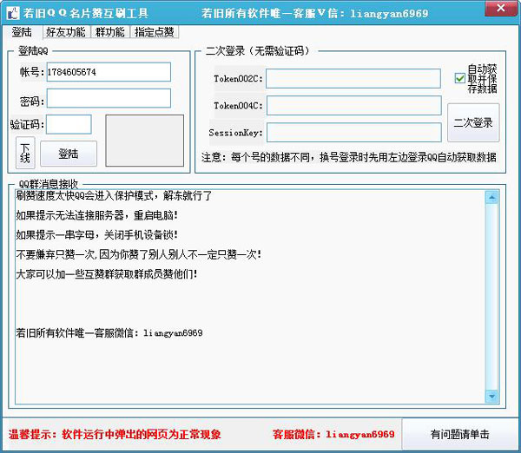Click the thumbs-up app icon in title bar
The height and width of the screenshot is (453, 521).
coord(13,13)
